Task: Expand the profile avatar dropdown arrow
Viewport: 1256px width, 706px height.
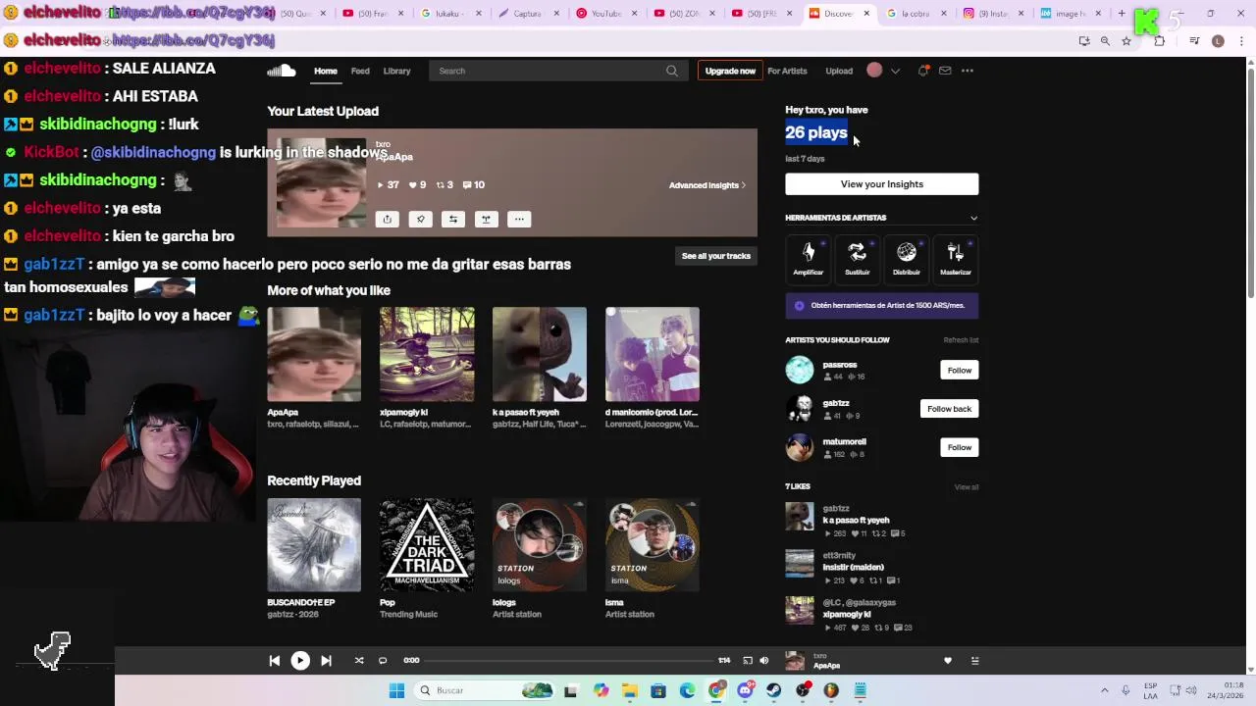Action: coord(895,71)
